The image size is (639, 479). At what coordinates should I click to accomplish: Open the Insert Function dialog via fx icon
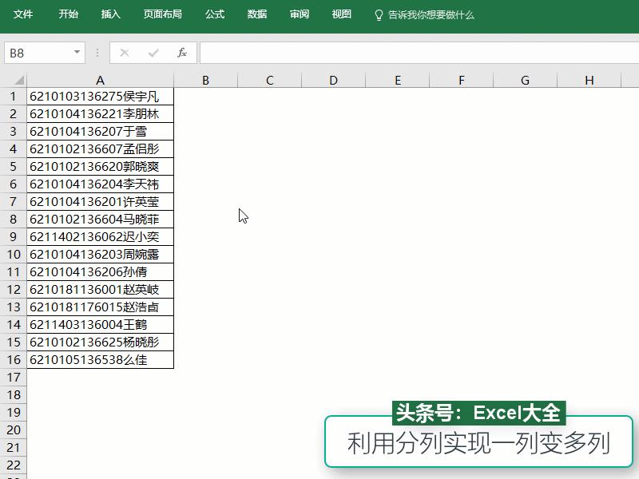181,52
